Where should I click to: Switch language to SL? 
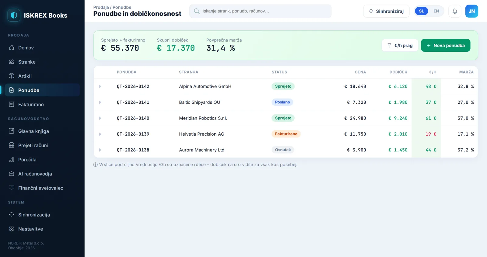[421, 11]
